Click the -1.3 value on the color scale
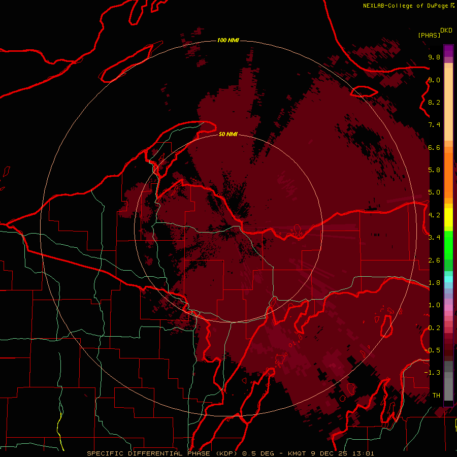 (432, 373)
